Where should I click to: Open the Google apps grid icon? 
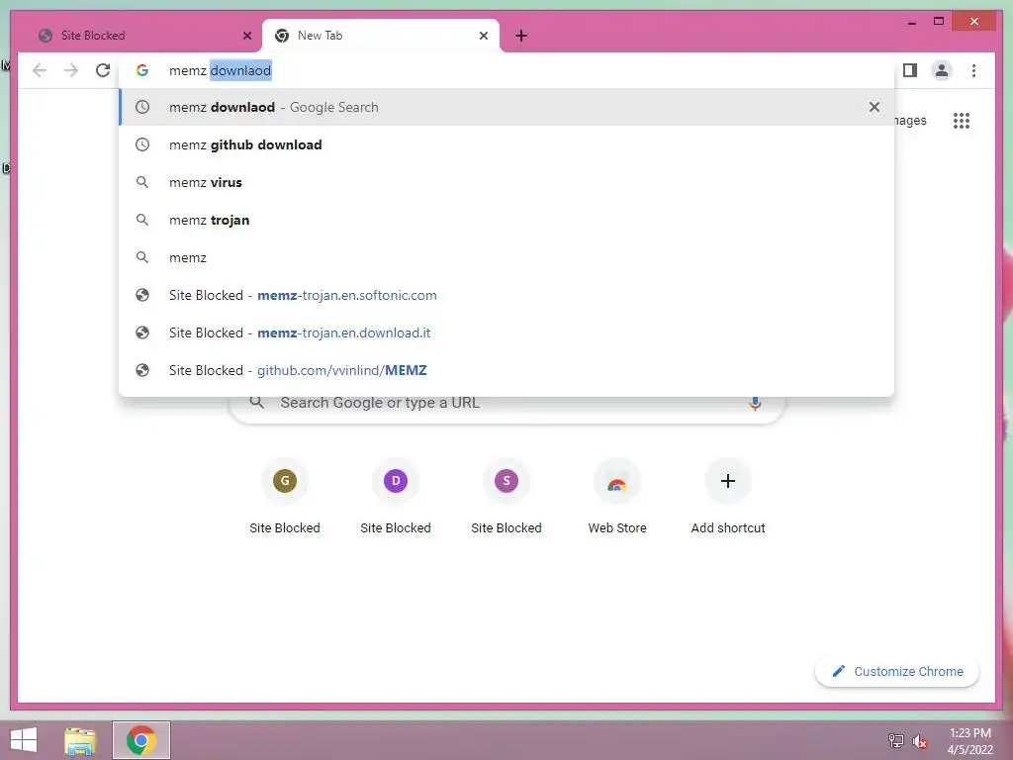point(962,121)
